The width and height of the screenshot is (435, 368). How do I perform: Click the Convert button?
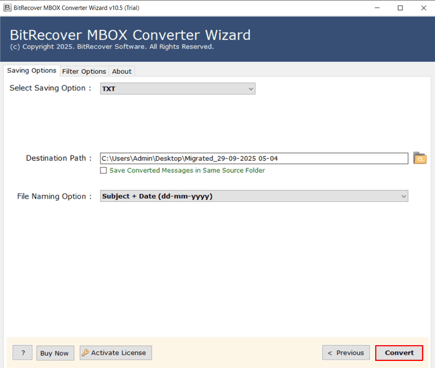point(399,353)
